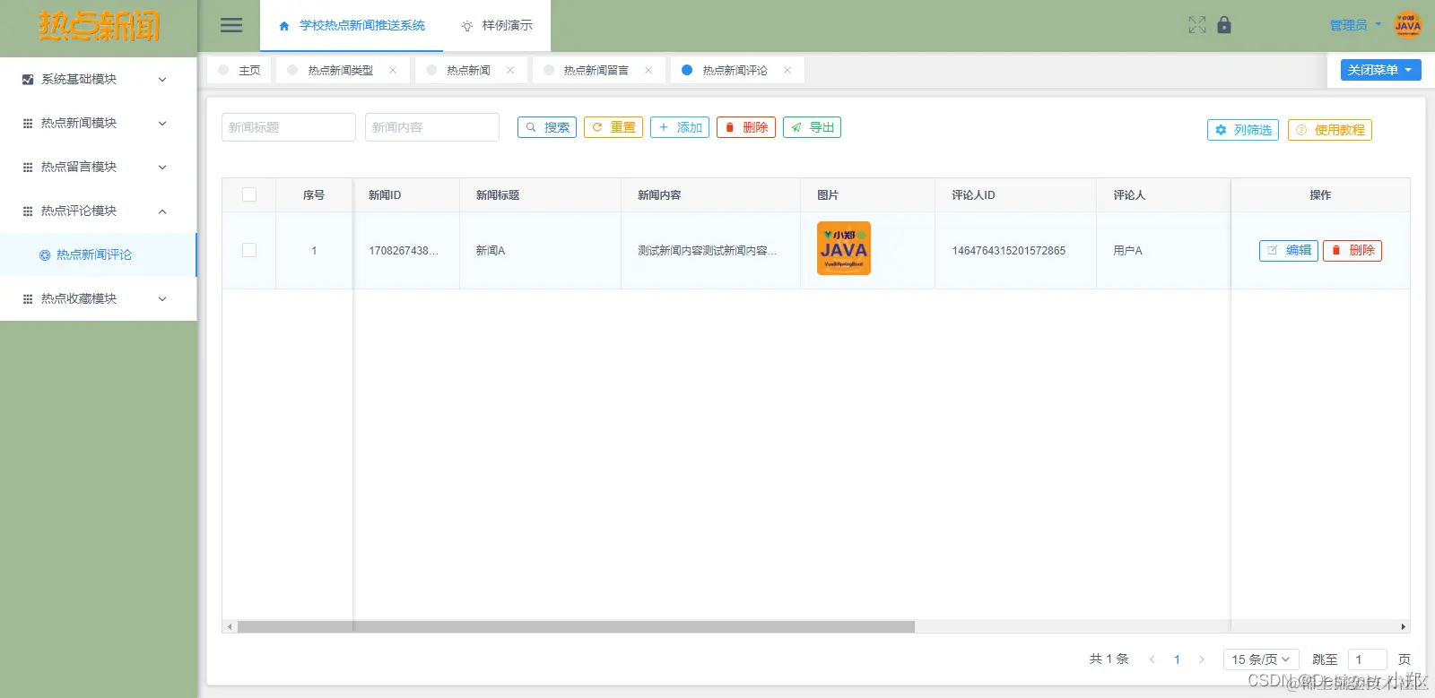Viewport: 1435px width, 698px height.
Task: Collapse the 热点评论模块 menu
Action: click(x=99, y=211)
